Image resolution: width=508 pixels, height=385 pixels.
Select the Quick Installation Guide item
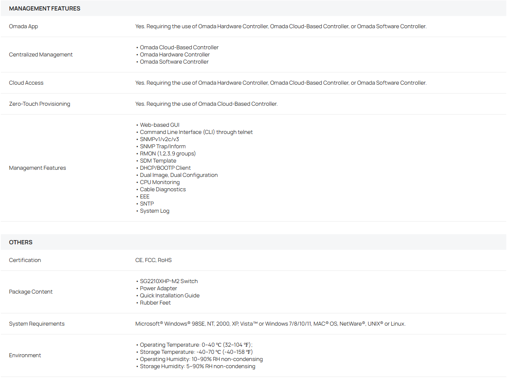170,295
